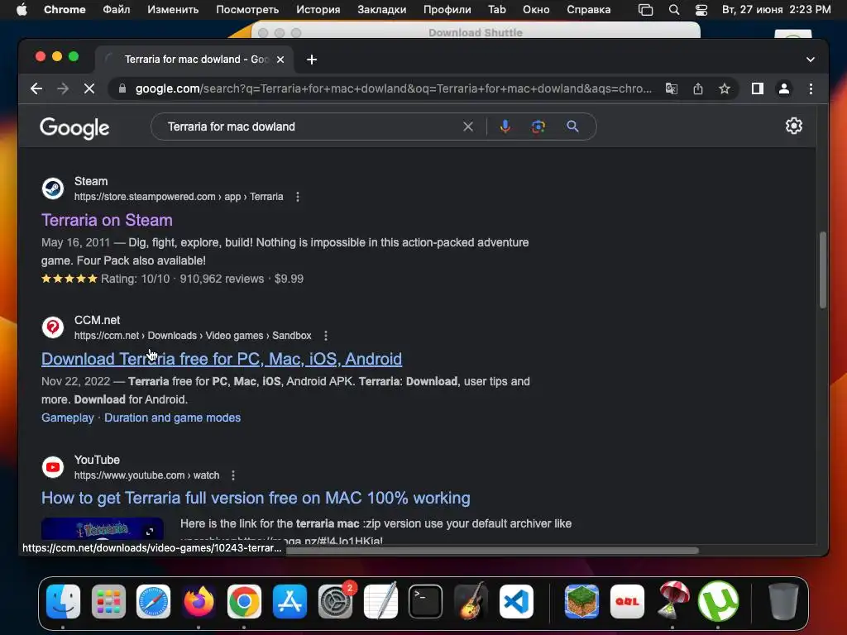
Task: Open the Trash in the Dock
Action: point(783,601)
